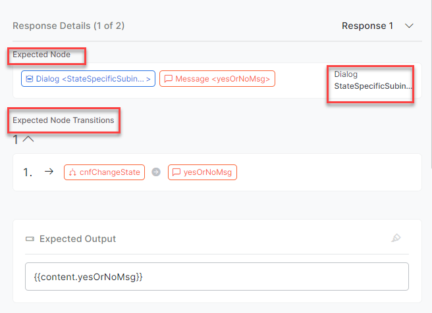
Task: Click the message icon in the transition yesOrNoMsg chip
Action: pyautogui.click(x=175, y=172)
